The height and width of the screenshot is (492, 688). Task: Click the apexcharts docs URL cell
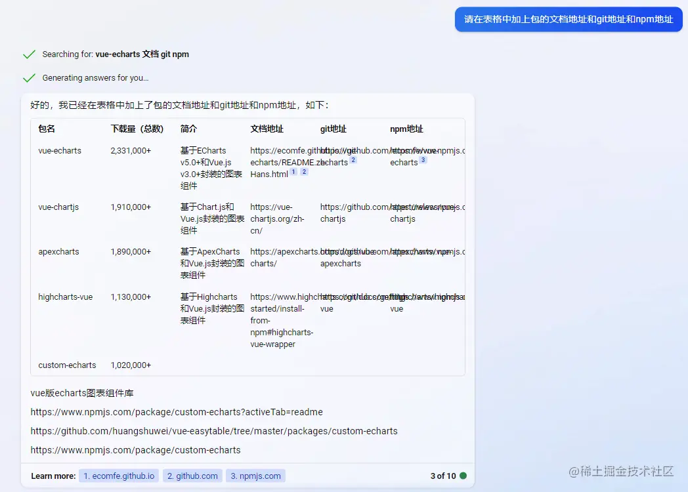point(284,257)
